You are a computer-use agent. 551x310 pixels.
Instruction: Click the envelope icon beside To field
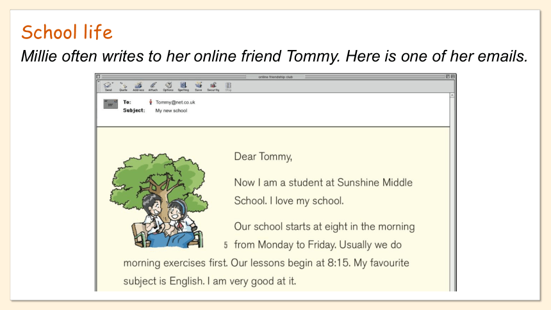pos(110,104)
